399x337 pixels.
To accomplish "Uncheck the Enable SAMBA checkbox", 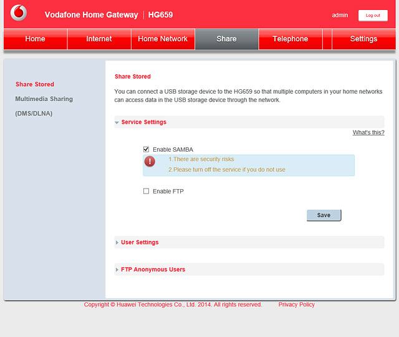I will pos(146,149).
